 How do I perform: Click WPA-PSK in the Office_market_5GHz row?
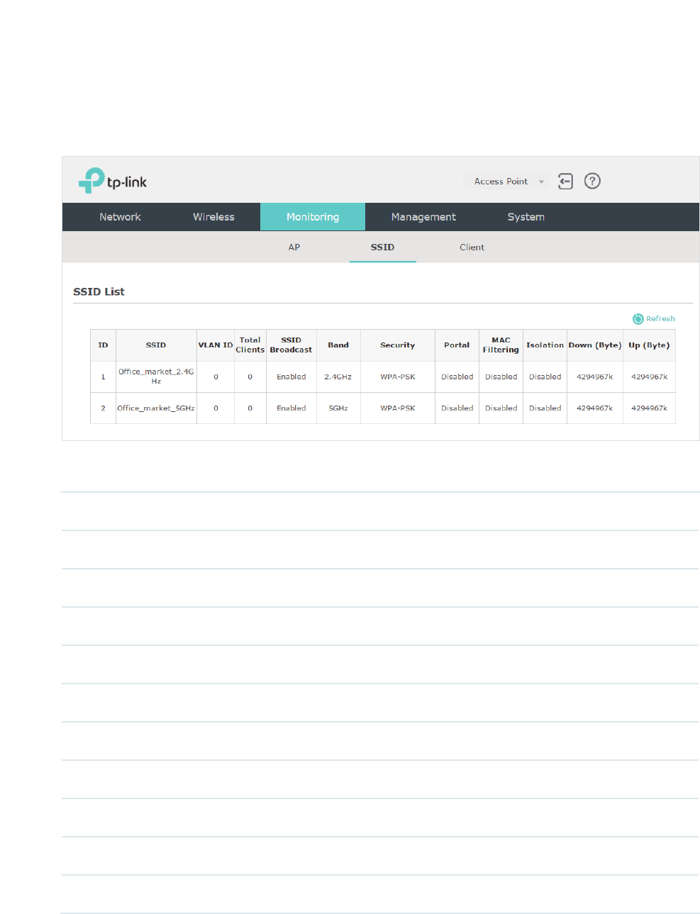tap(397, 408)
